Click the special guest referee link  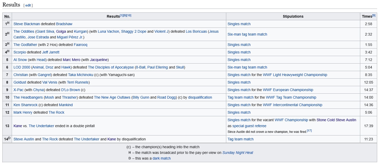click(x=249, y=126)
